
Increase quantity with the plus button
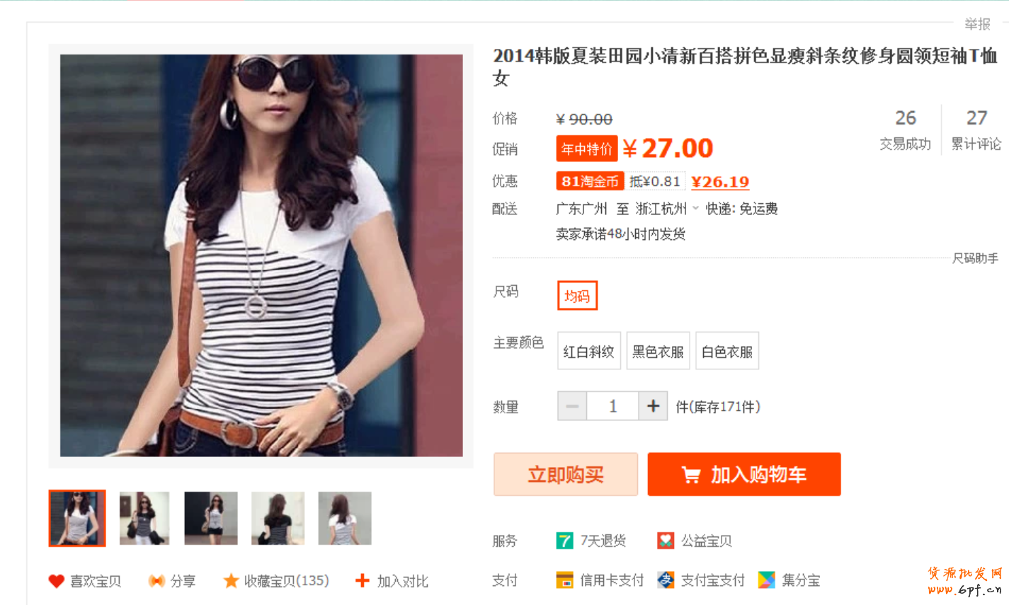point(653,406)
